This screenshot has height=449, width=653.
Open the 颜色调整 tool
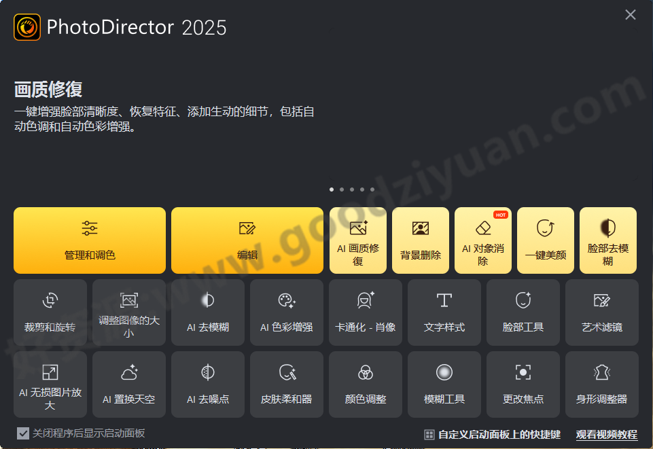[x=365, y=384]
